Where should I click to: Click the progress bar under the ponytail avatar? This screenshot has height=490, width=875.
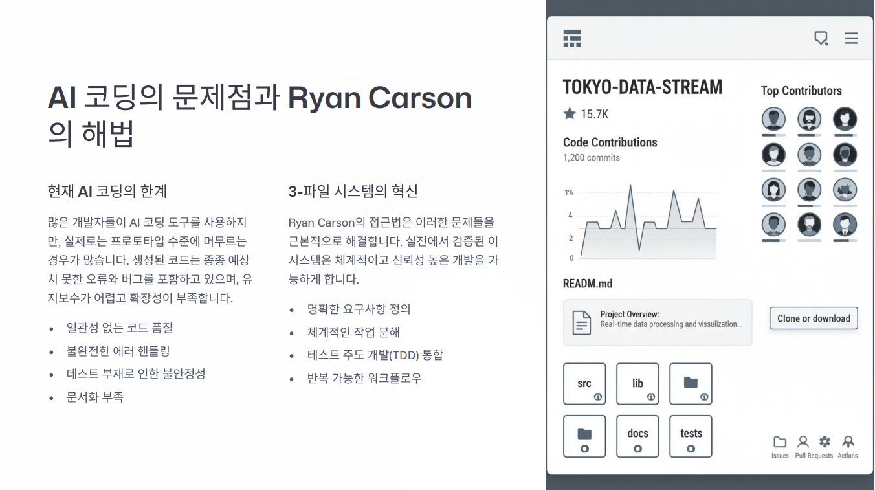810,206
